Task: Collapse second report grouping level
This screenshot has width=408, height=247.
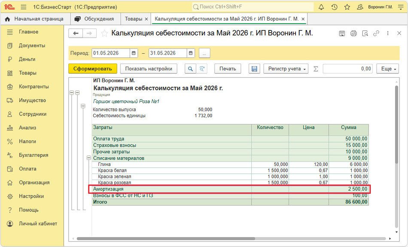Action: coord(77,93)
